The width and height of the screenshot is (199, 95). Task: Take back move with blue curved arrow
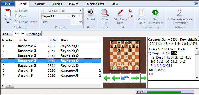point(125,78)
